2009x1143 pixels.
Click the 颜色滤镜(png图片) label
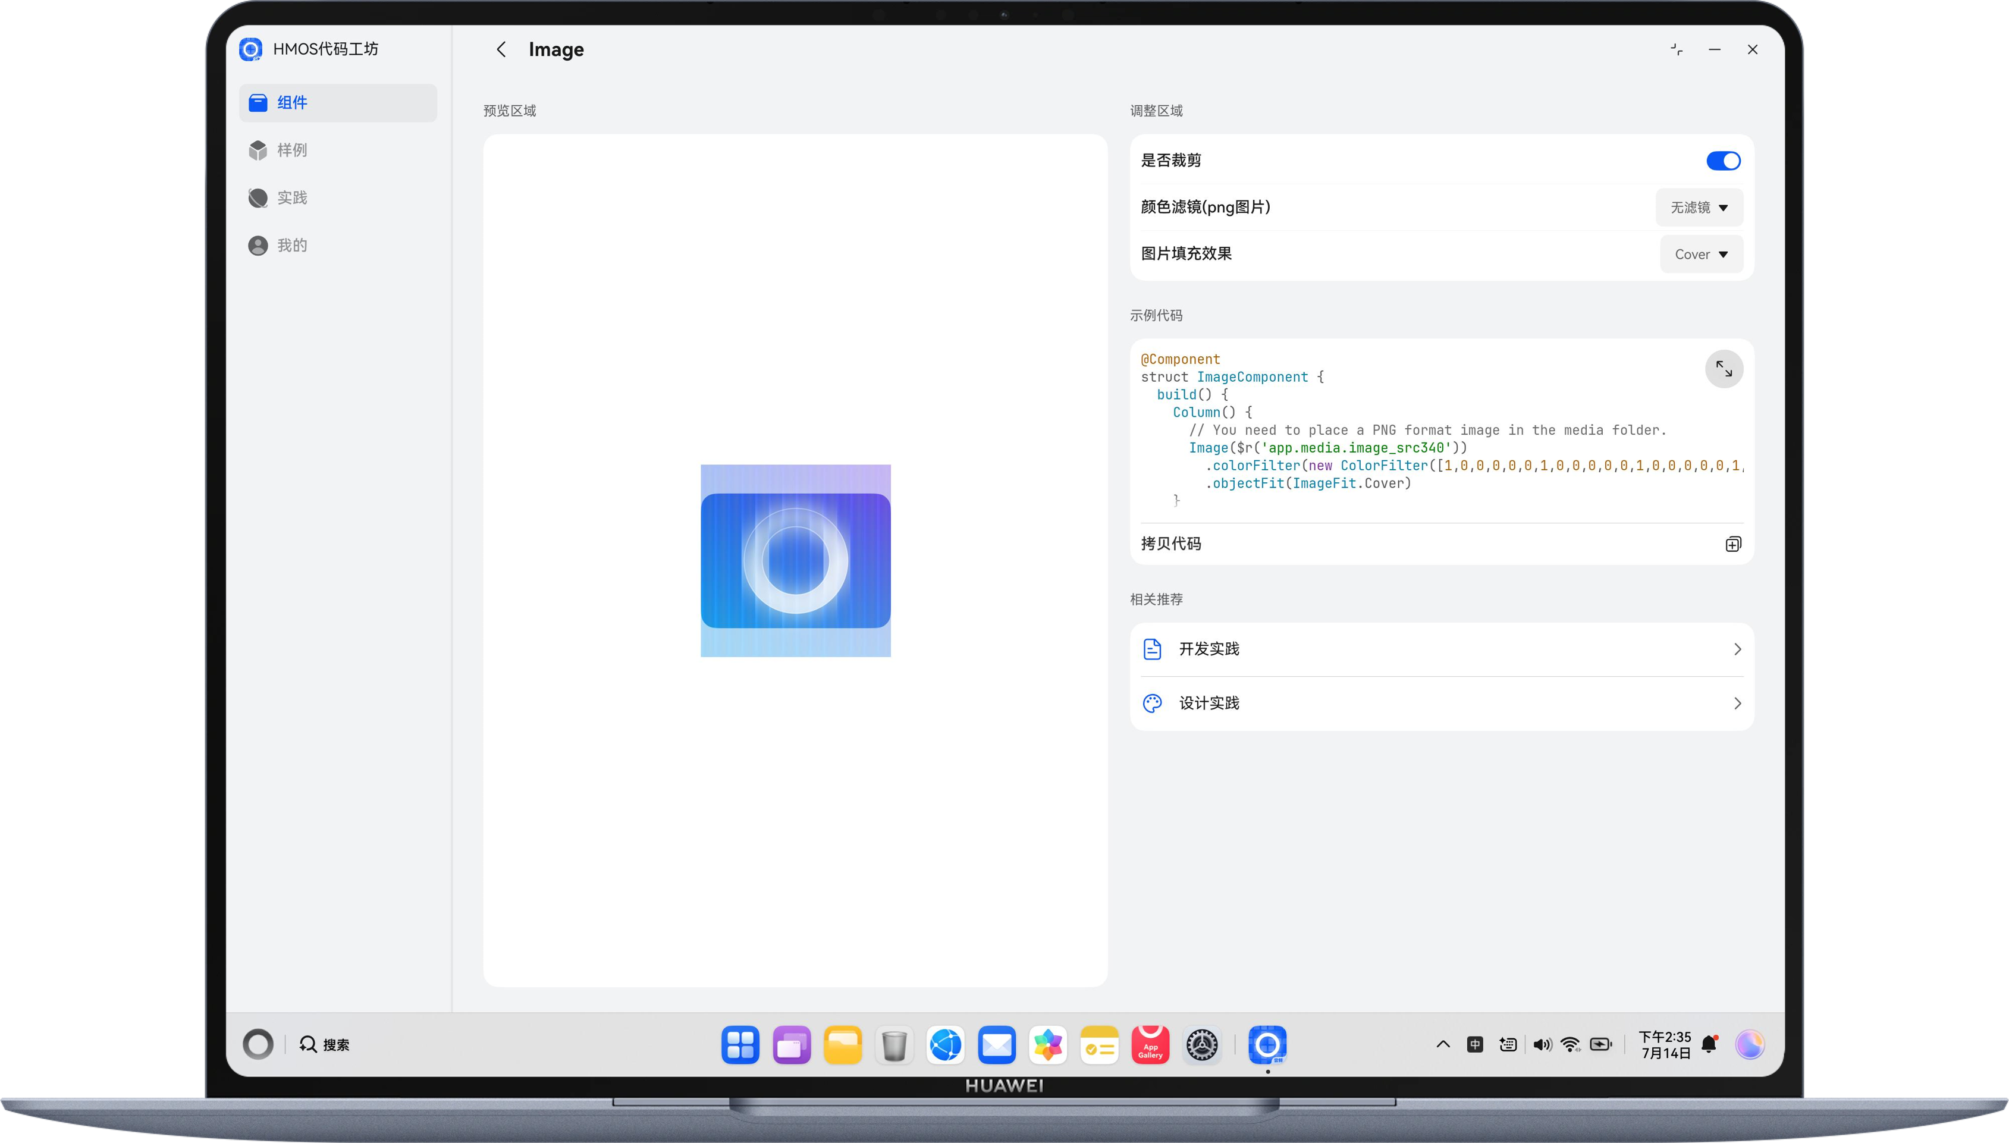click(x=1205, y=207)
